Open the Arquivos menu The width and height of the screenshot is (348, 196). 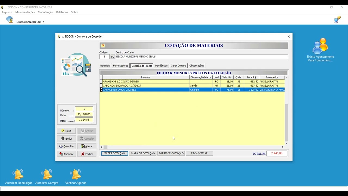point(7,12)
